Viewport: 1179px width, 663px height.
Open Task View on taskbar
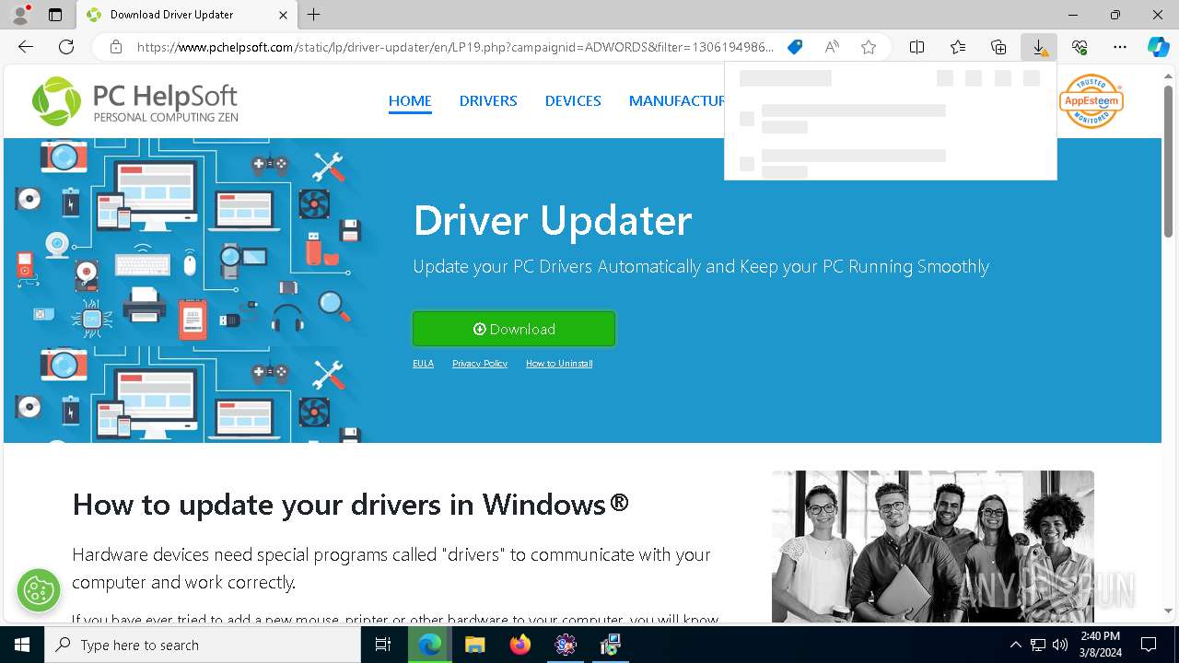point(383,645)
